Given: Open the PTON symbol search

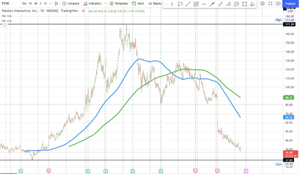Looking at the screenshot, I should pos(5,4).
